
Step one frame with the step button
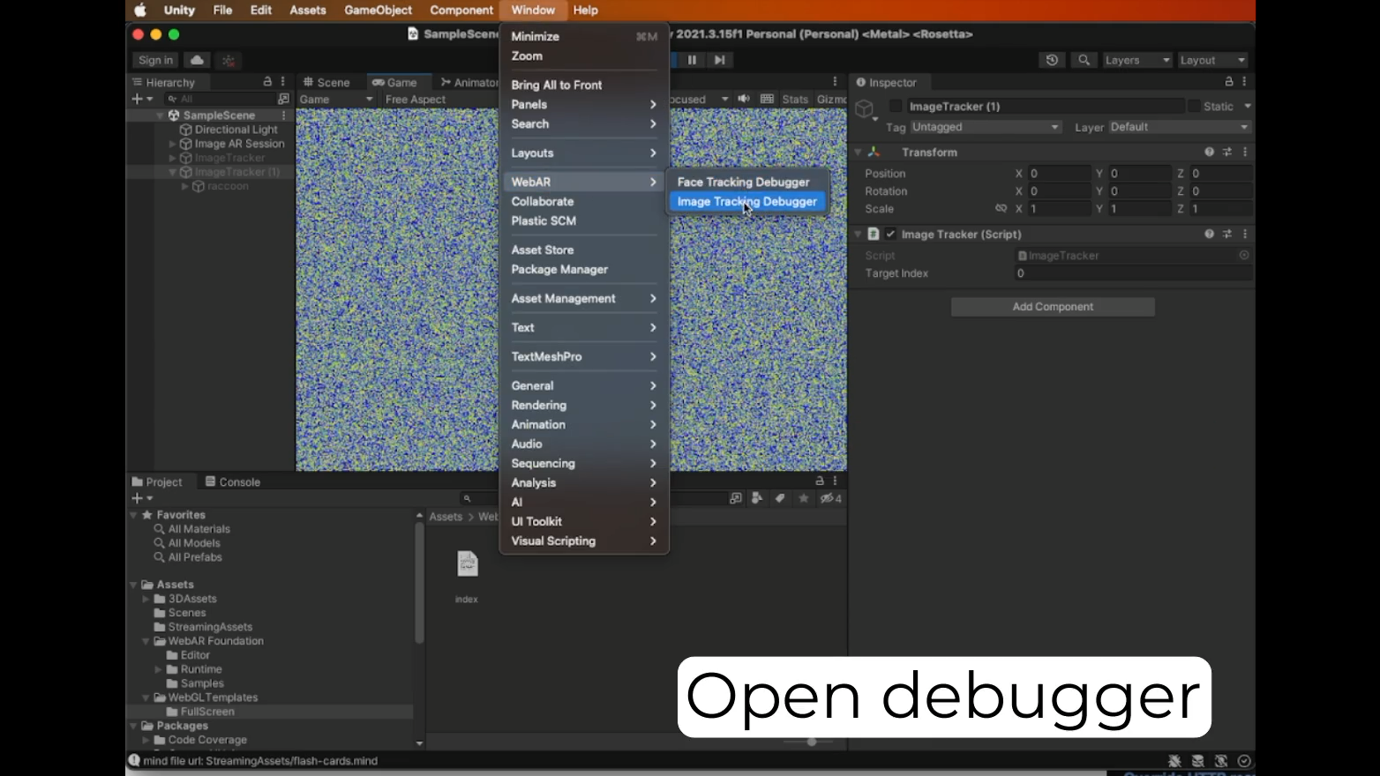[x=720, y=60]
